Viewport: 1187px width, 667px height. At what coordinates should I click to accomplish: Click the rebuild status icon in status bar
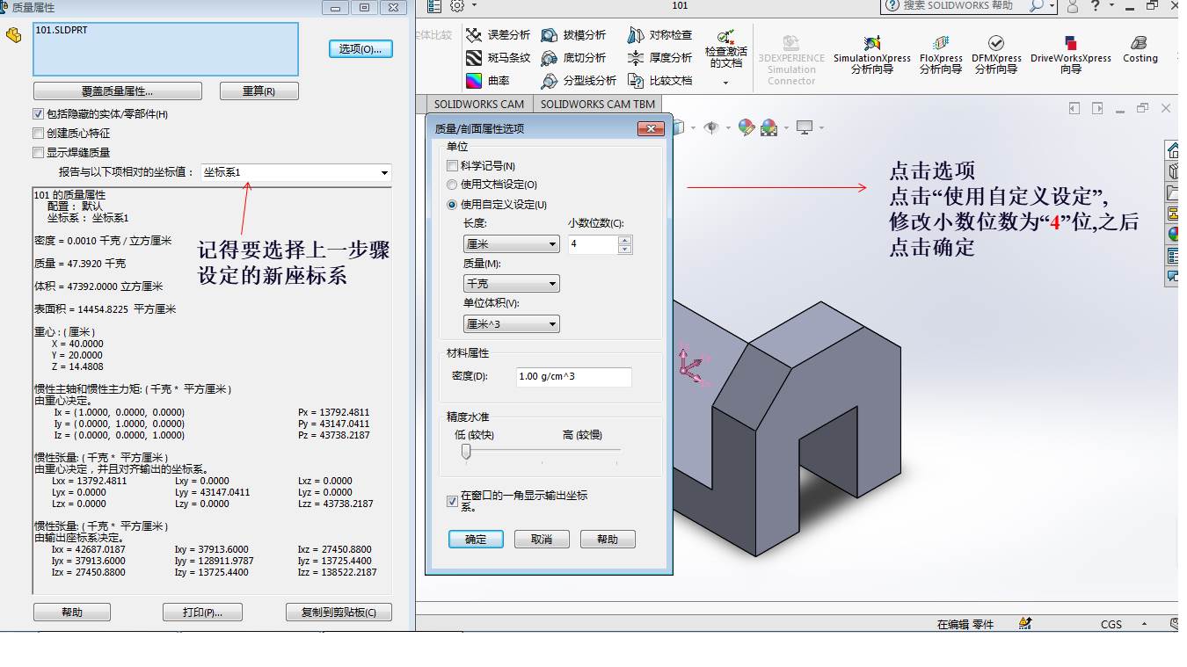(1025, 623)
